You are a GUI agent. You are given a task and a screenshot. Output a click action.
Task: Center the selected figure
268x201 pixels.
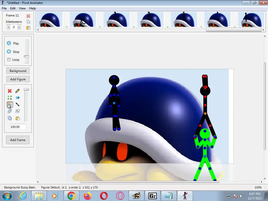[x=10, y=98]
